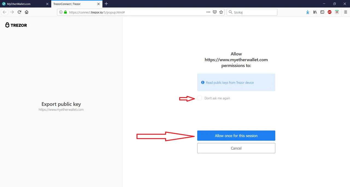This screenshot has height=187, width=350.
Task: Close the MyEtherWallet.com tab
Action: (47, 4)
